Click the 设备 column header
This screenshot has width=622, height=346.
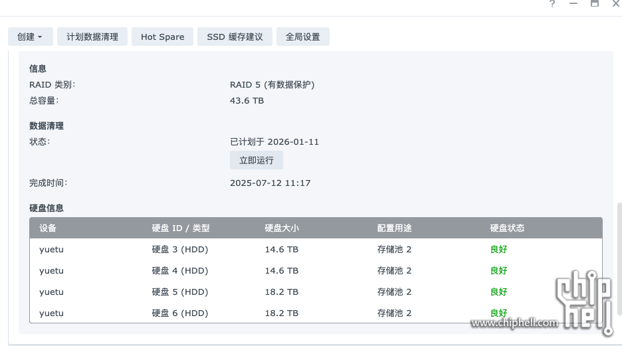point(48,228)
